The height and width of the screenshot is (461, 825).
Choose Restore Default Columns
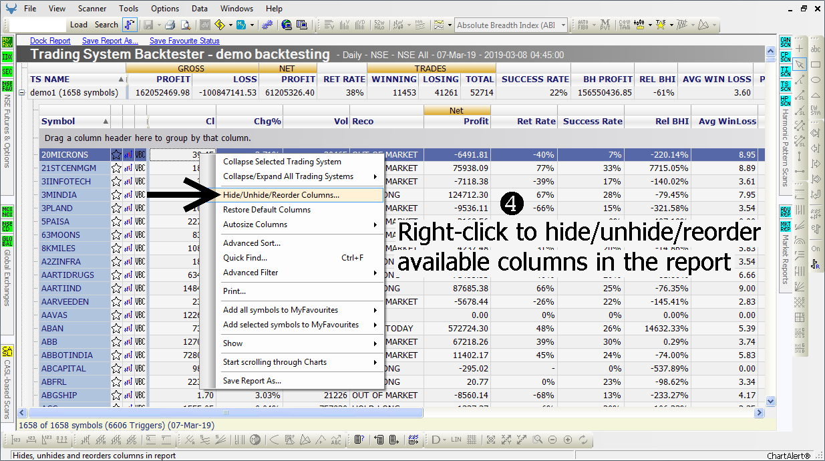click(x=302, y=210)
